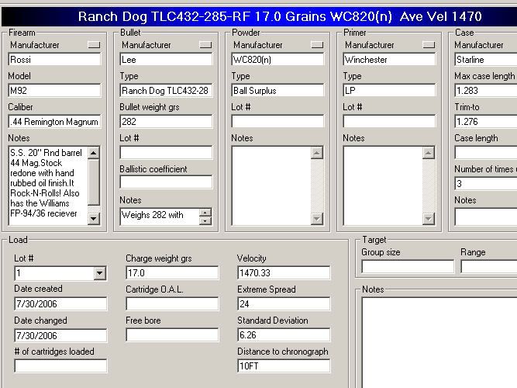Click the Standard Deviation field 6.26
The height and width of the screenshot is (388, 517).
click(284, 334)
